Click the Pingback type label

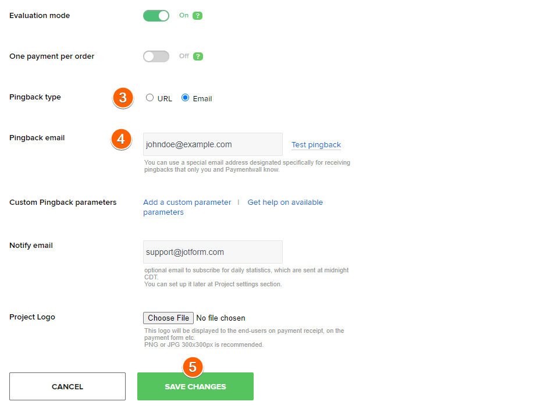click(35, 97)
